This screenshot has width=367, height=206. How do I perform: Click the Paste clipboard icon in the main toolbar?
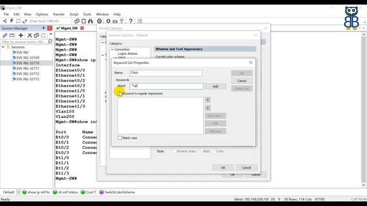(84, 21)
